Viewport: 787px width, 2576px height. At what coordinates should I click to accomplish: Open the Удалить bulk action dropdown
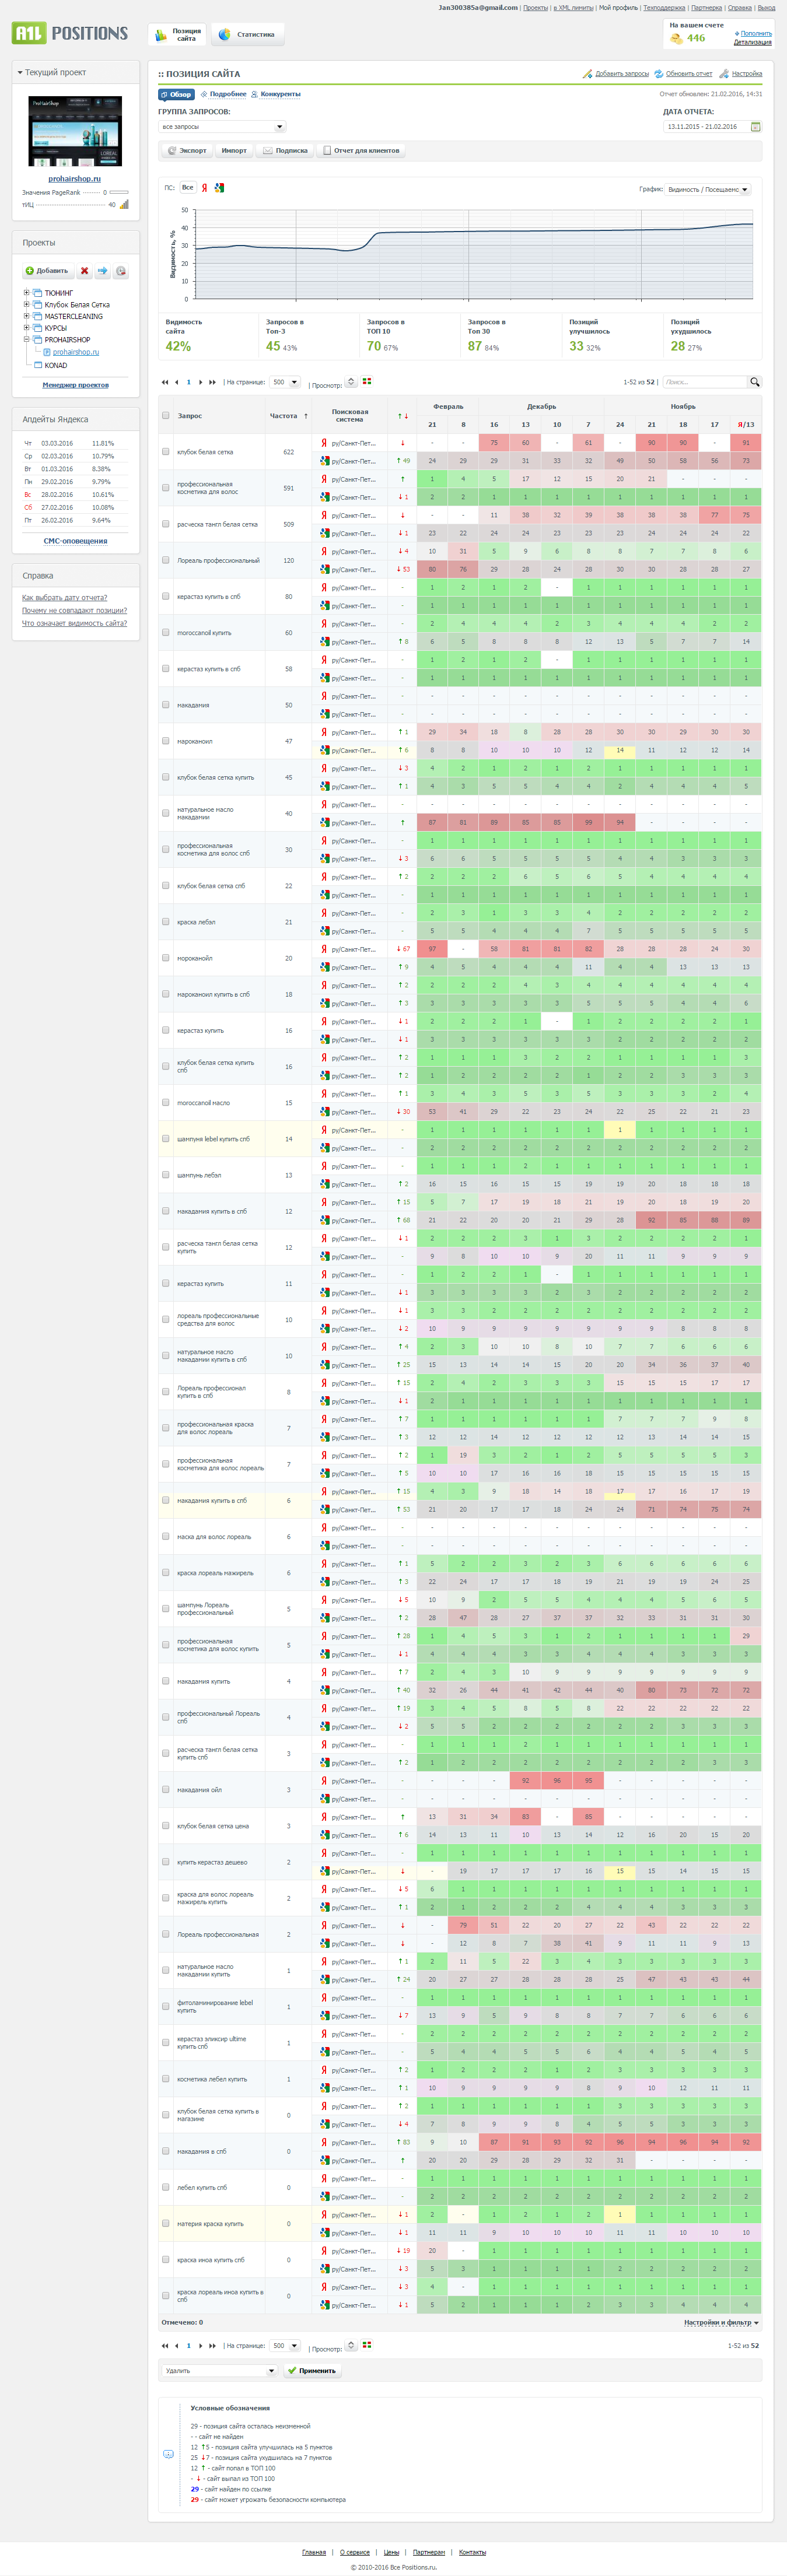click(x=220, y=2371)
